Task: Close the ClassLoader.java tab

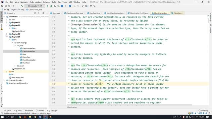Action: tap(169, 13)
